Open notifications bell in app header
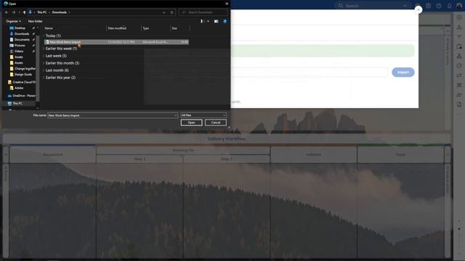 [449, 6]
